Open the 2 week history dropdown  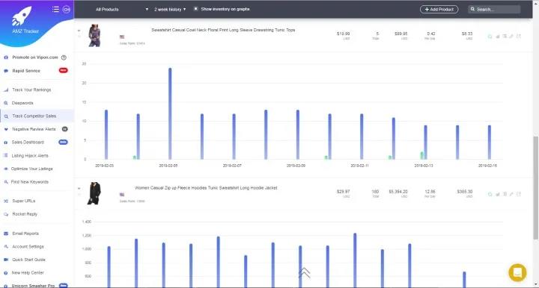click(x=170, y=9)
